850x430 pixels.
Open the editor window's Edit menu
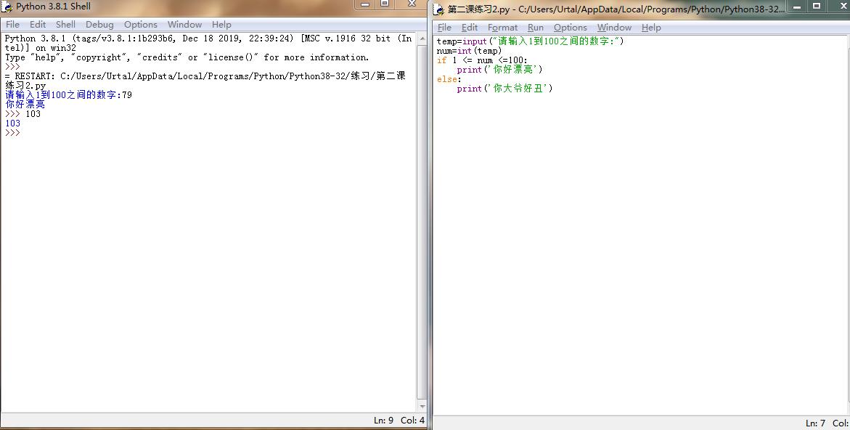click(x=470, y=28)
